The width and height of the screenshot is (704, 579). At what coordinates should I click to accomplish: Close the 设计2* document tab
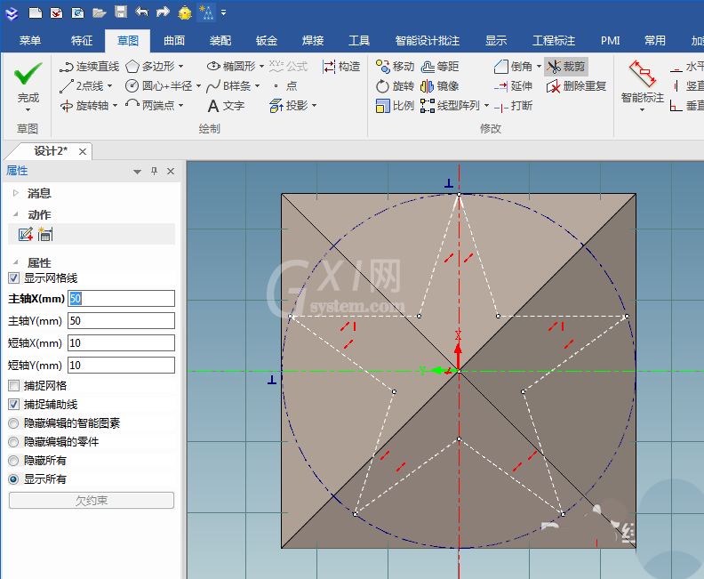83,152
